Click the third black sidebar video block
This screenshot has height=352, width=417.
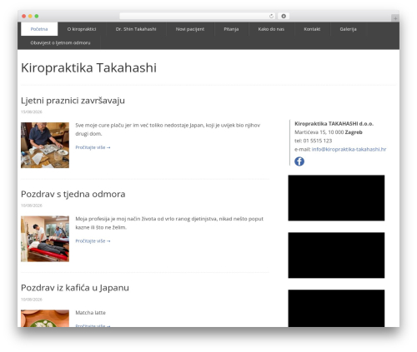(336, 309)
